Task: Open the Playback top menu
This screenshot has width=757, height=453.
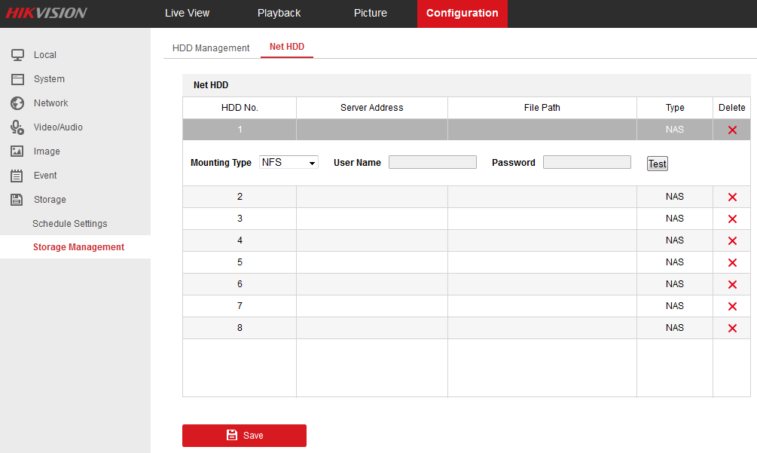Action: pyautogui.click(x=279, y=14)
